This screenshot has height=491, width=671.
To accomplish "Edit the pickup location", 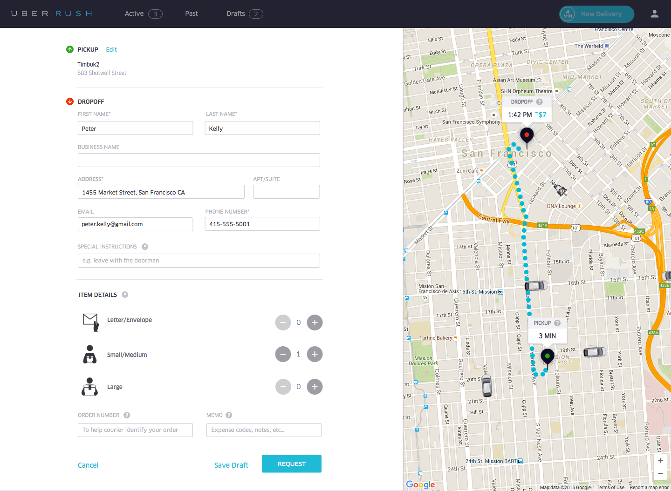I will pos(111,50).
